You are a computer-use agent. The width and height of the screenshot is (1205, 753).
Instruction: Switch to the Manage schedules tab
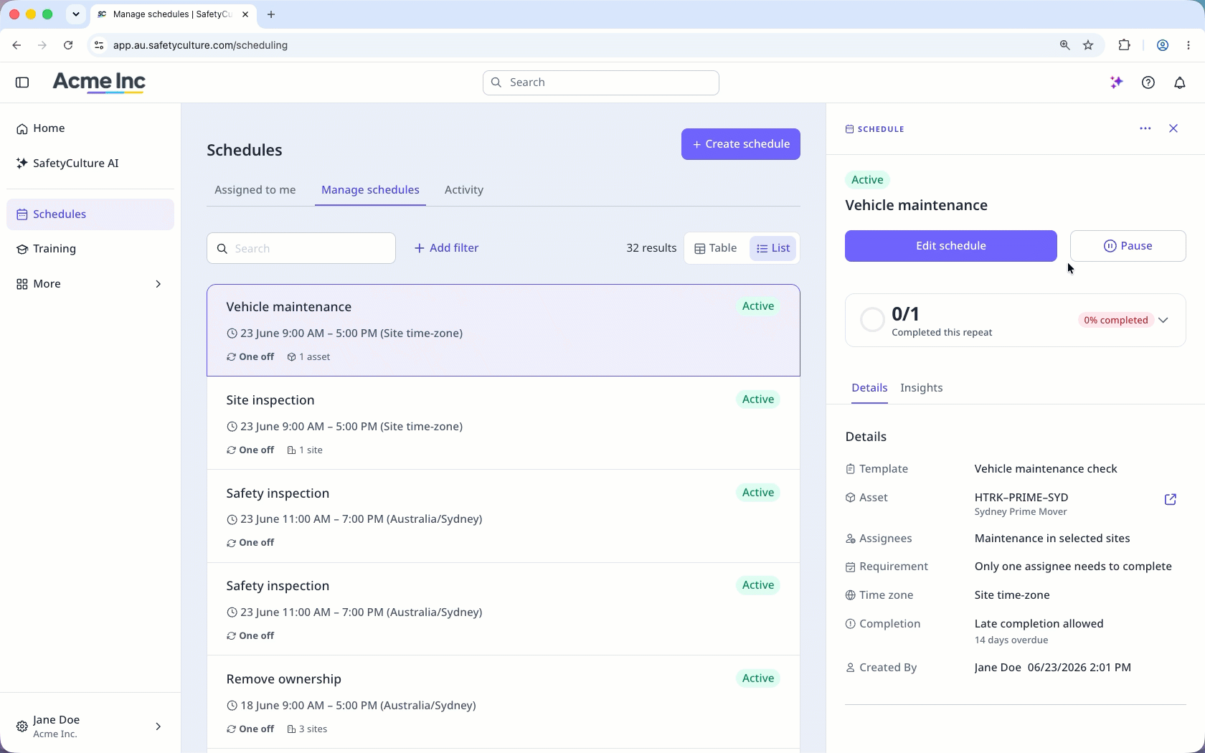[x=370, y=190]
